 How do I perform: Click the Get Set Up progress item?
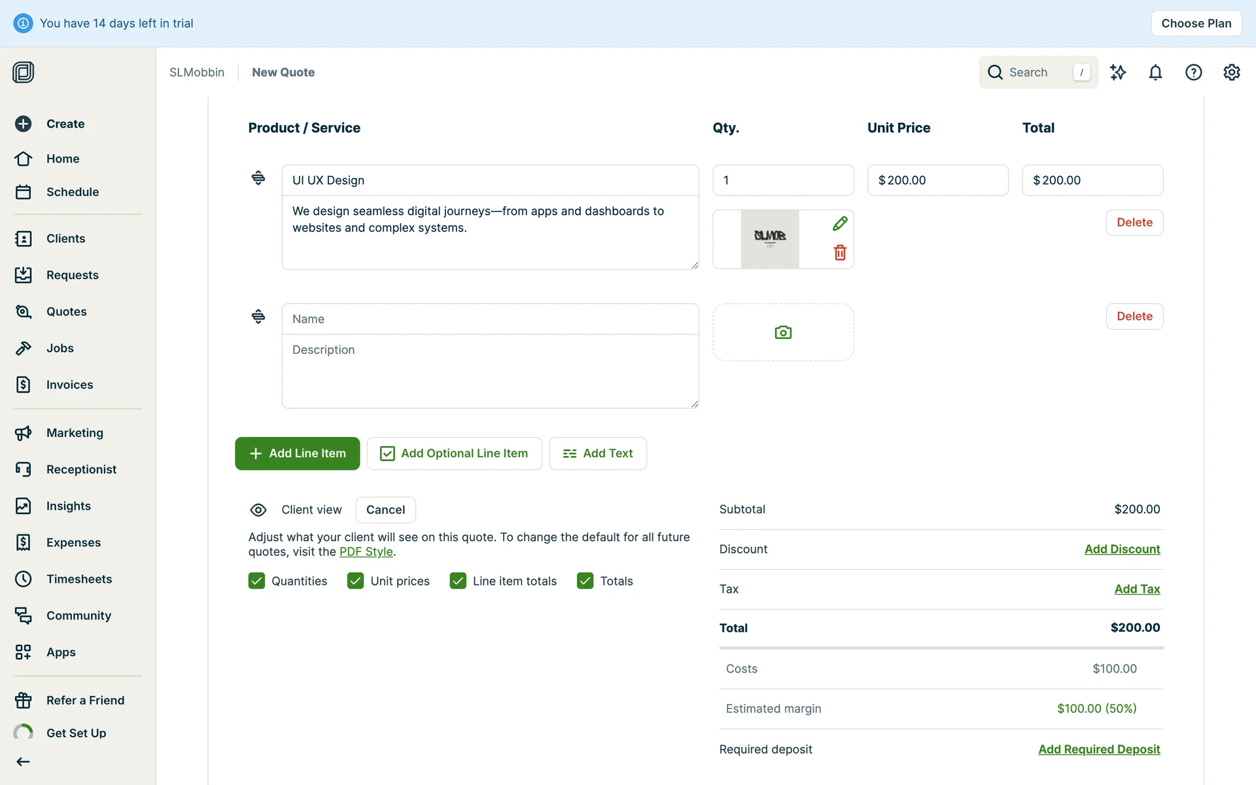tap(76, 733)
